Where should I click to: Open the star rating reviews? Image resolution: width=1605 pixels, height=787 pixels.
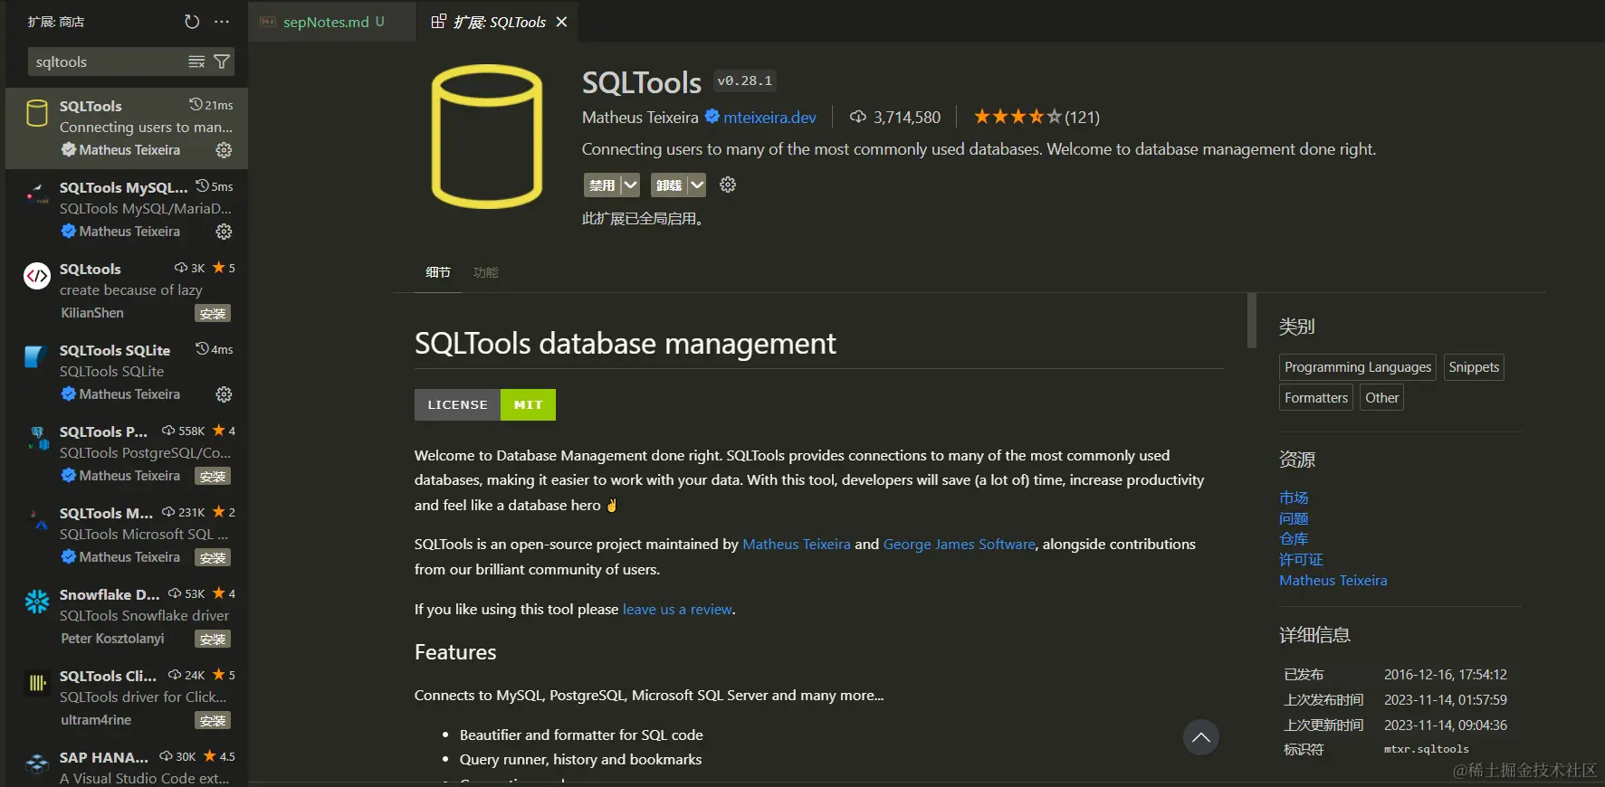[x=1037, y=117]
